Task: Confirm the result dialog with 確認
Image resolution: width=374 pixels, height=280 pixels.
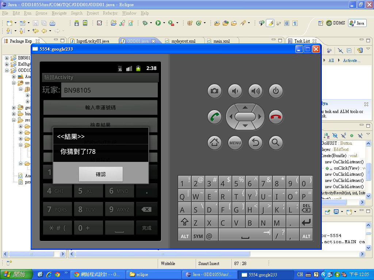Action: (100, 174)
